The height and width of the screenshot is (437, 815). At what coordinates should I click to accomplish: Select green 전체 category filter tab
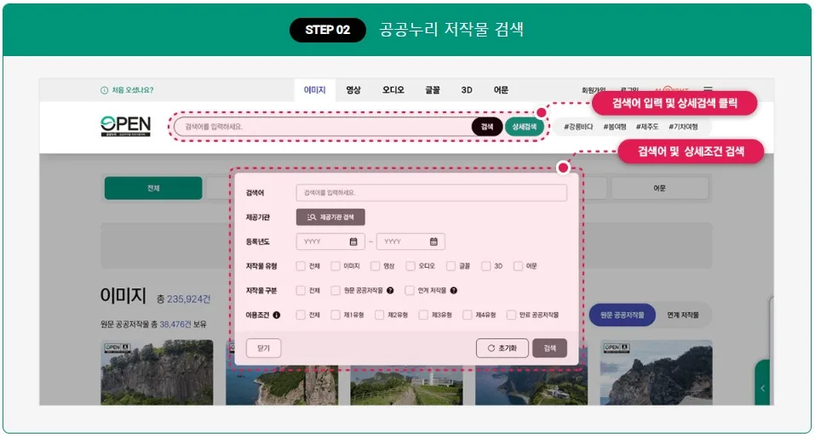153,189
